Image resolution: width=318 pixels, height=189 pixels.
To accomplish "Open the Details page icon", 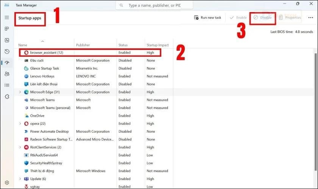I will (7, 85).
